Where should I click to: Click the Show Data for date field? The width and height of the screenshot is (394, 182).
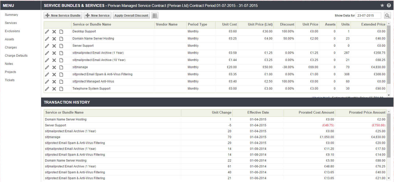tap(368, 16)
